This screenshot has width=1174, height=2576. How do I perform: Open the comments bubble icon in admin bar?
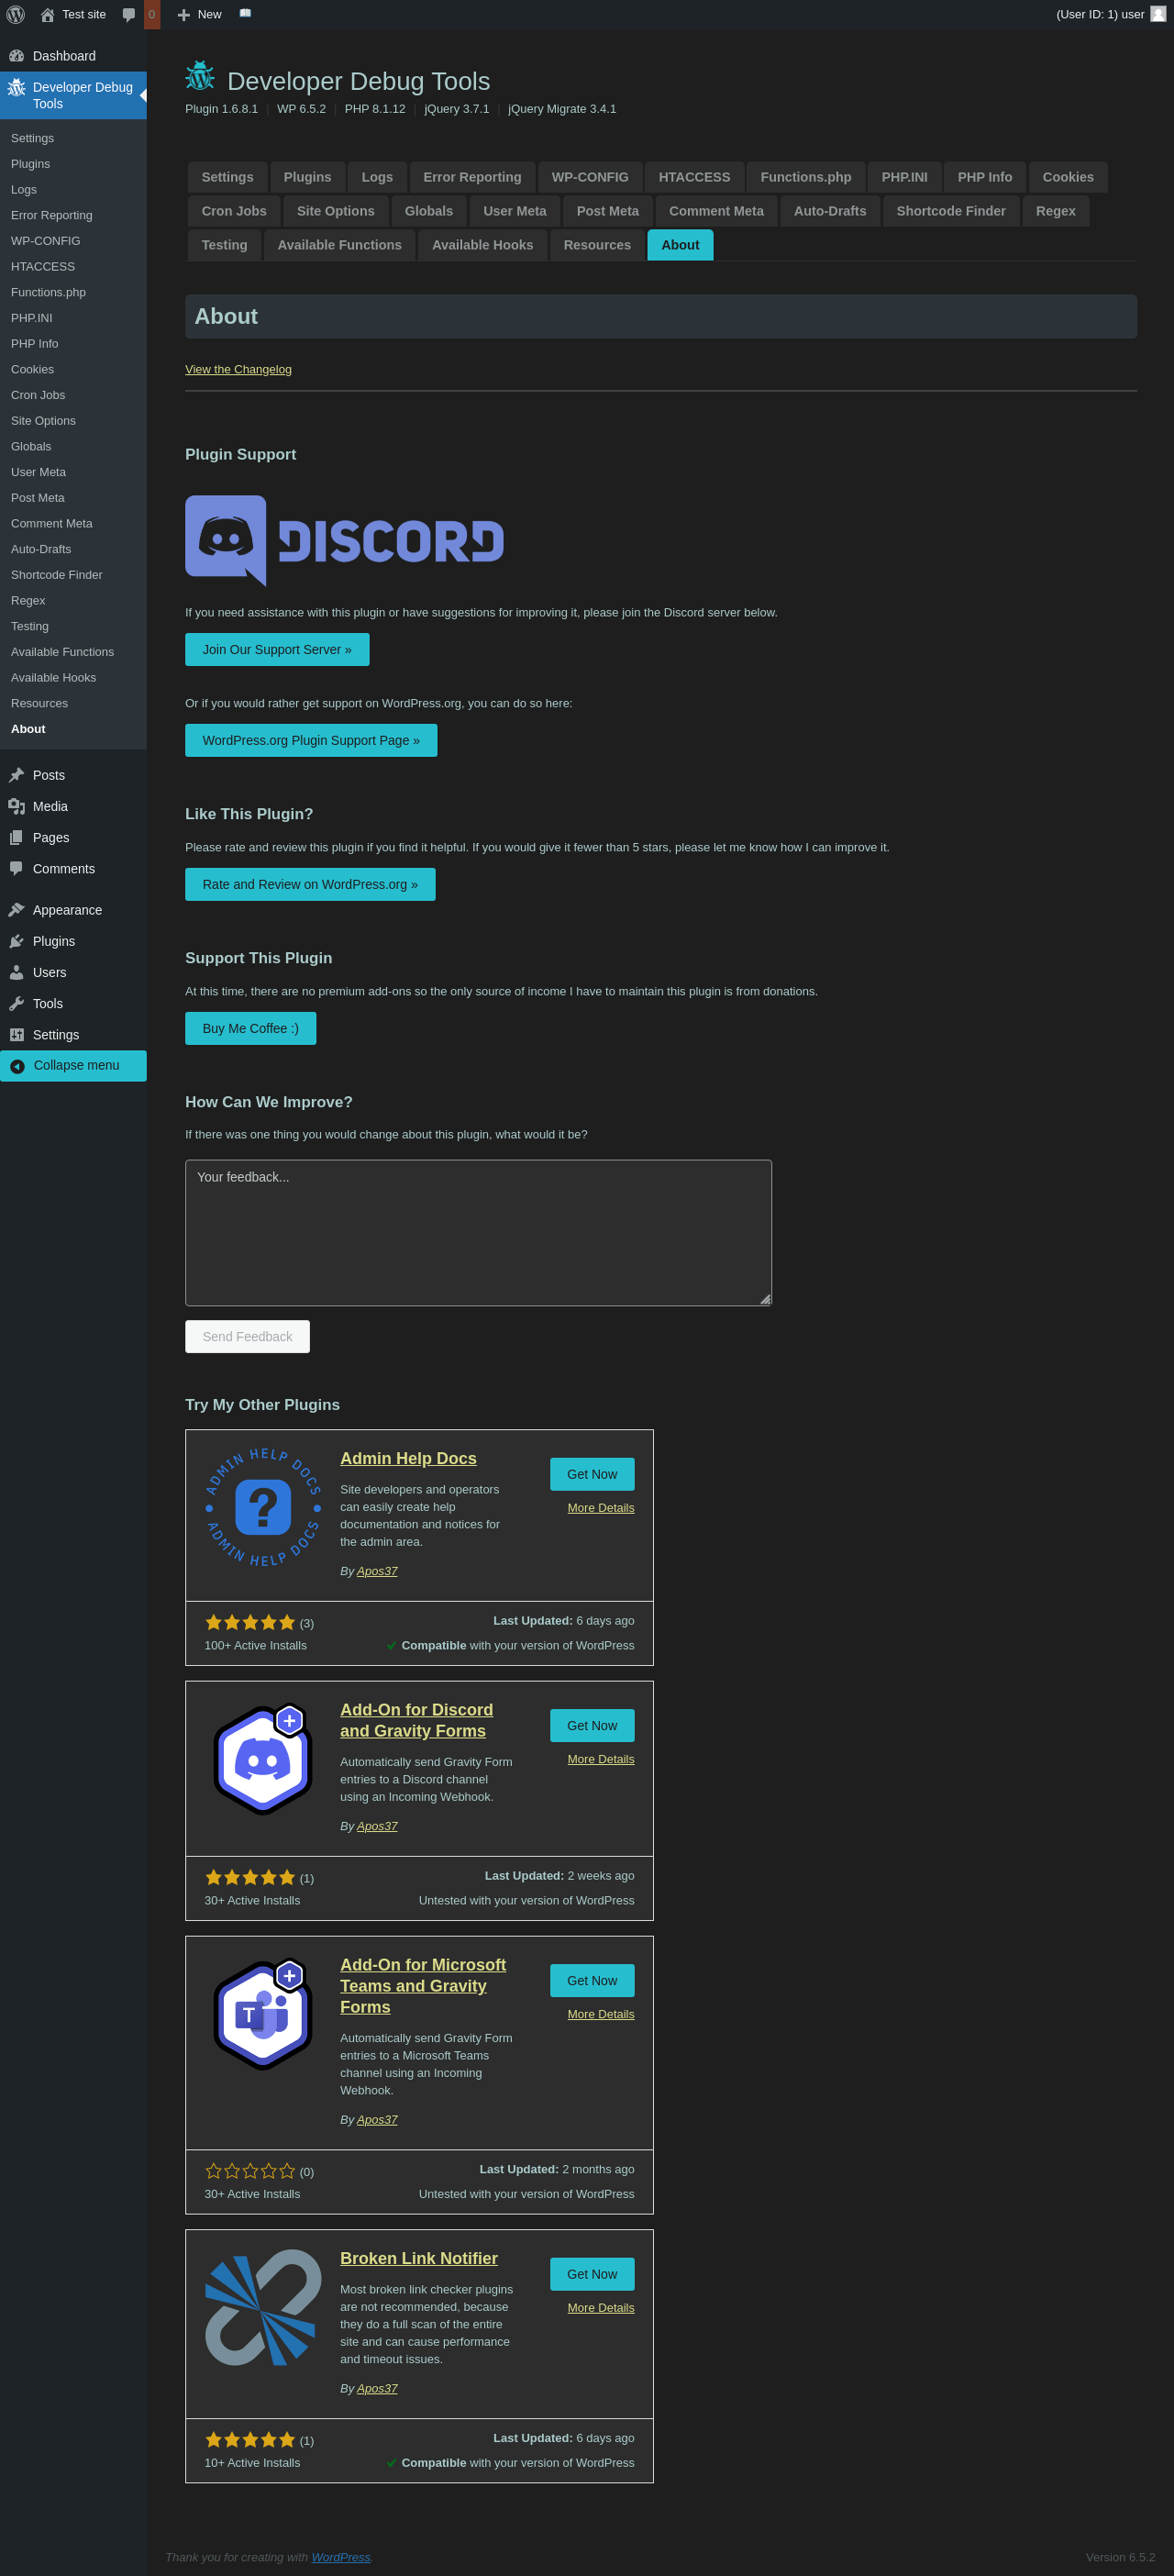(x=129, y=14)
